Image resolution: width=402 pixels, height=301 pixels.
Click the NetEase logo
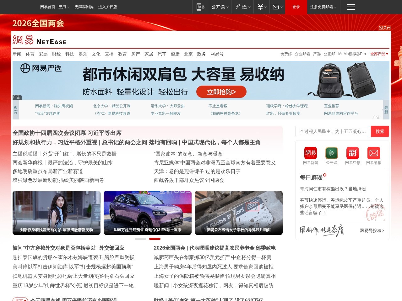[x=40, y=40]
